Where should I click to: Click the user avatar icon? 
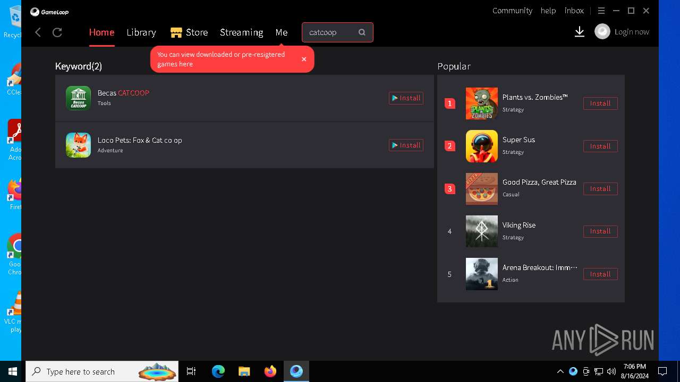pos(602,32)
